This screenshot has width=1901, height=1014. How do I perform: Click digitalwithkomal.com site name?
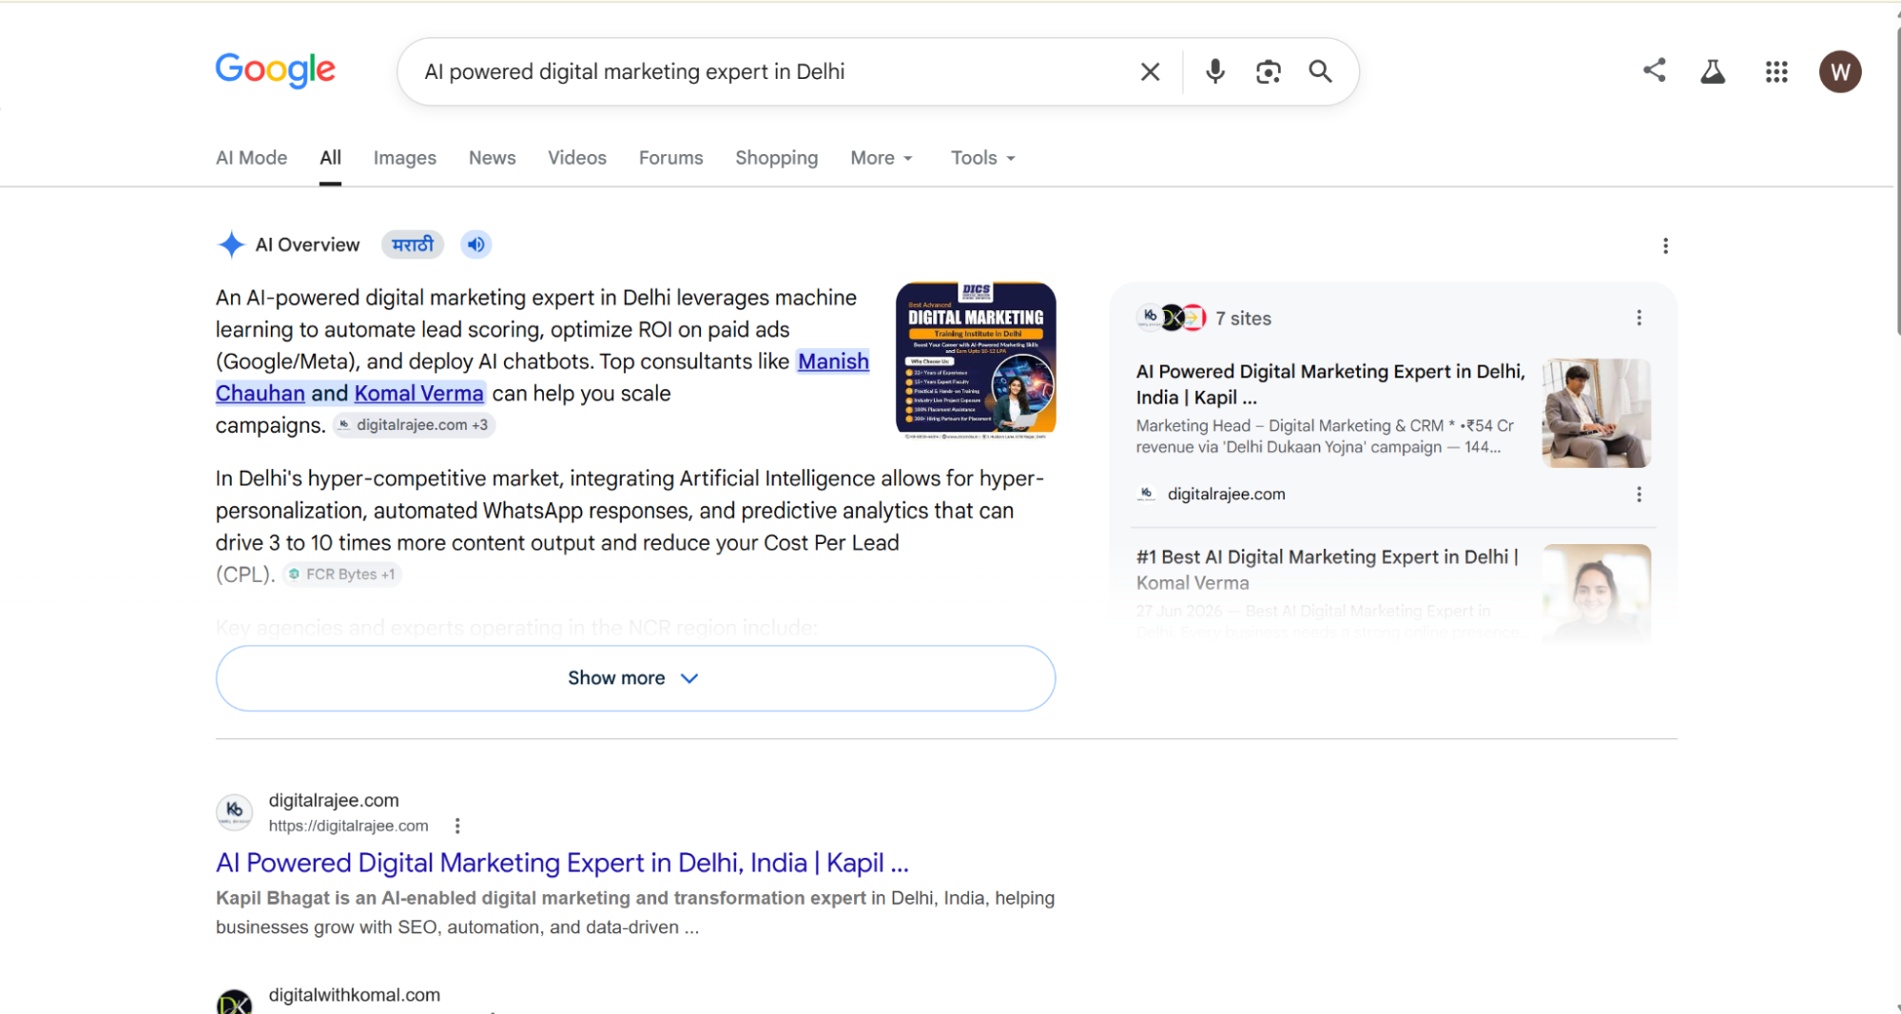[x=355, y=995]
